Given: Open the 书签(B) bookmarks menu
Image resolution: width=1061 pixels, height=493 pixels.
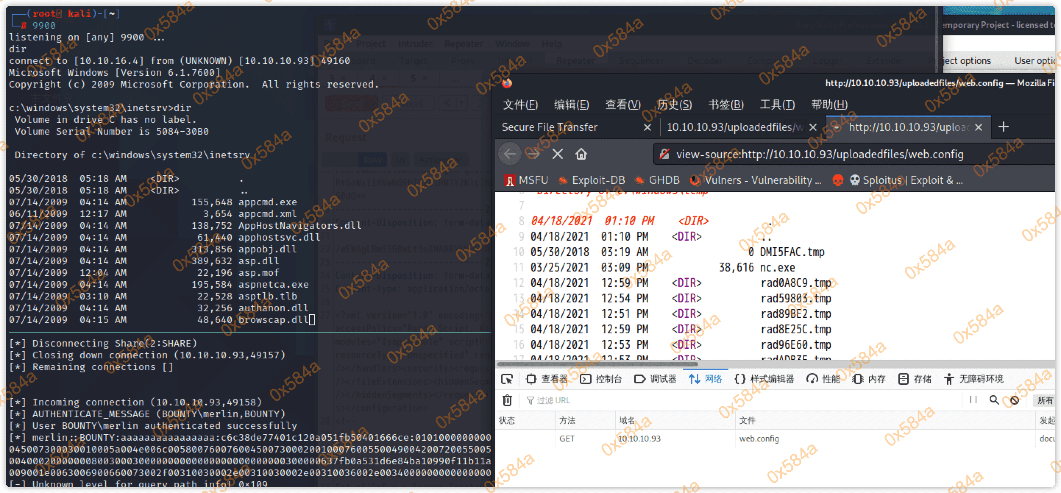Looking at the screenshot, I should tap(726, 104).
